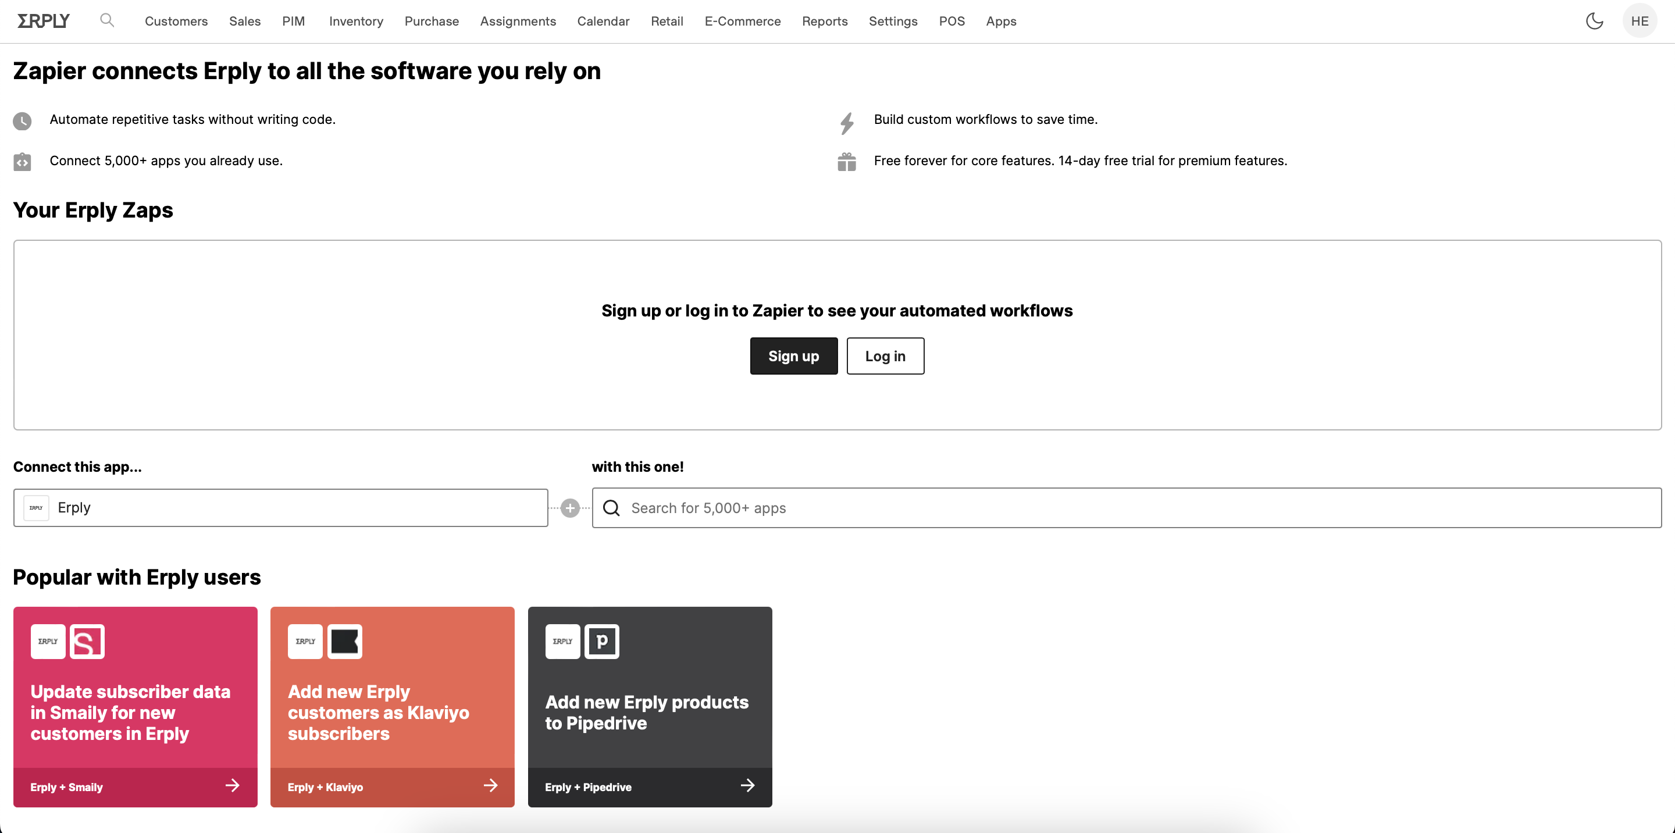
Task: Click the plus connector icon between app fields
Action: tap(570, 508)
